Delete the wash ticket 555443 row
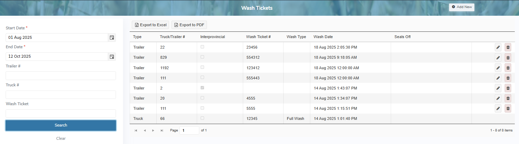Image resolution: width=519 pixels, height=144 pixels. click(x=508, y=78)
